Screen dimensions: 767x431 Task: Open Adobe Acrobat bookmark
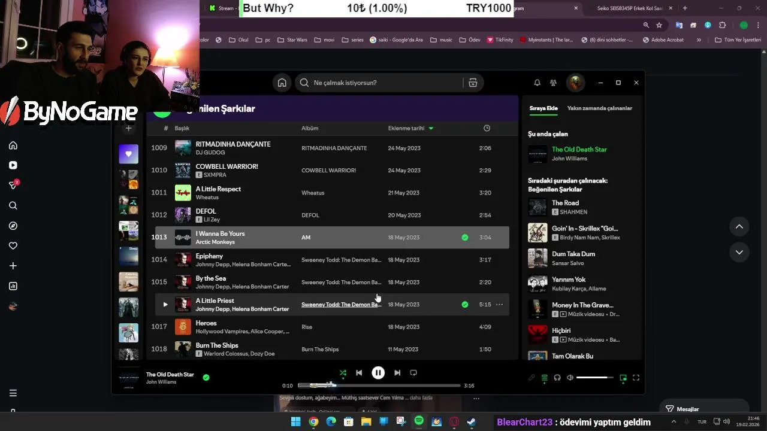click(663, 40)
